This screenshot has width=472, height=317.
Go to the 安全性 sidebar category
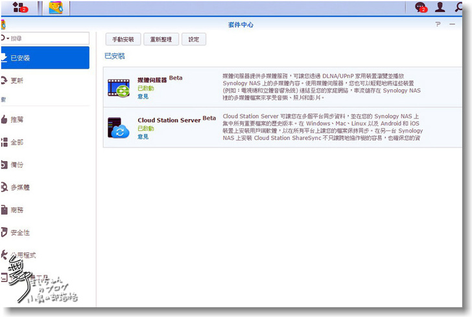[x=19, y=232]
